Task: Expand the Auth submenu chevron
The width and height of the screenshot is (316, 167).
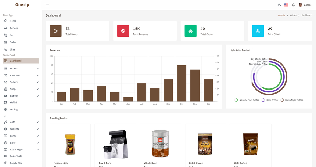Action: tap(38, 122)
